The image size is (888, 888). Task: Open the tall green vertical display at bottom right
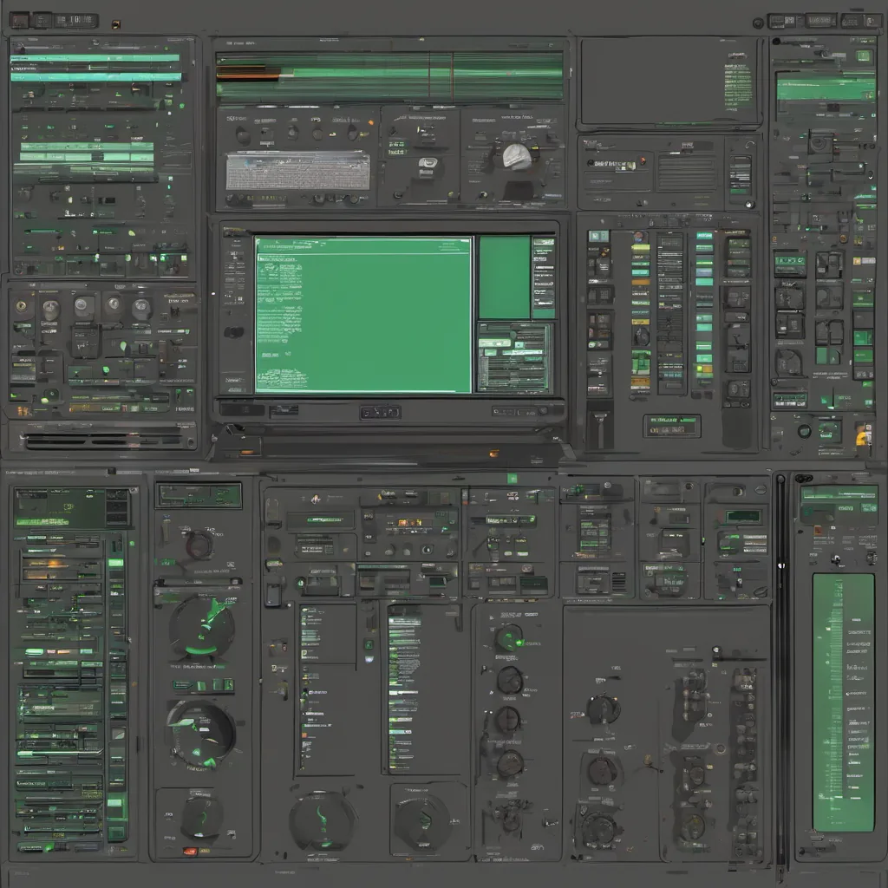click(x=842, y=702)
